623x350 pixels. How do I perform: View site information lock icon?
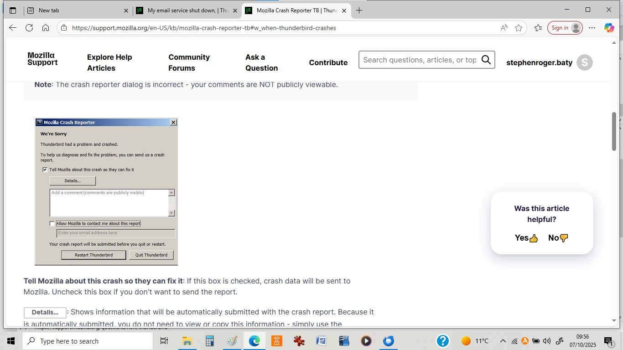(64, 28)
